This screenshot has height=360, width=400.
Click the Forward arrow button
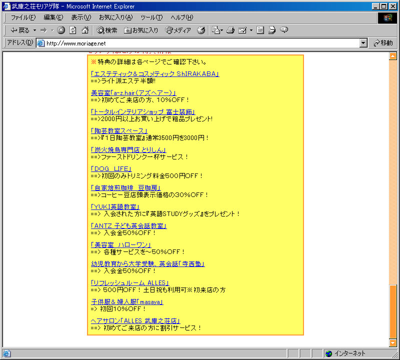pyautogui.click(x=43, y=30)
